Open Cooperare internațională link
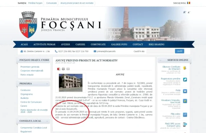The image size is (206, 133). click(x=32, y=71)
